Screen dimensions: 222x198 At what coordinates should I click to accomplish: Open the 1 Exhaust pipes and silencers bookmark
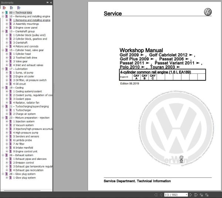tap(30, 159)
